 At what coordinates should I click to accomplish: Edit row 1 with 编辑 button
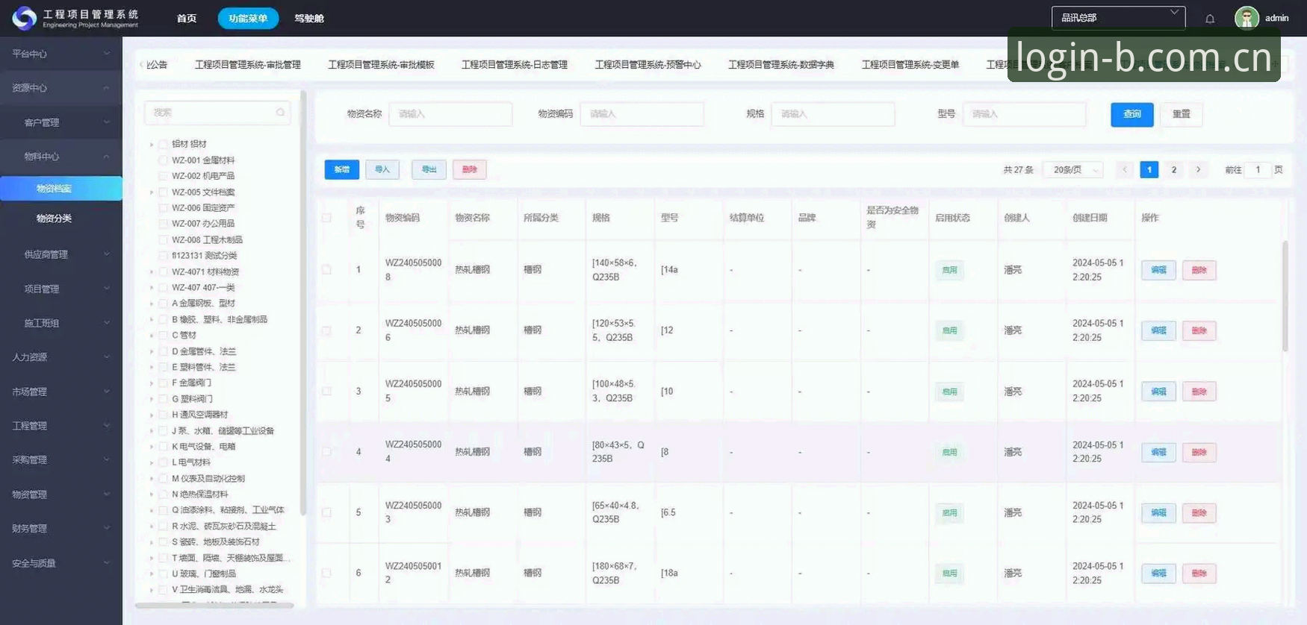click(x=1158, y=270)
